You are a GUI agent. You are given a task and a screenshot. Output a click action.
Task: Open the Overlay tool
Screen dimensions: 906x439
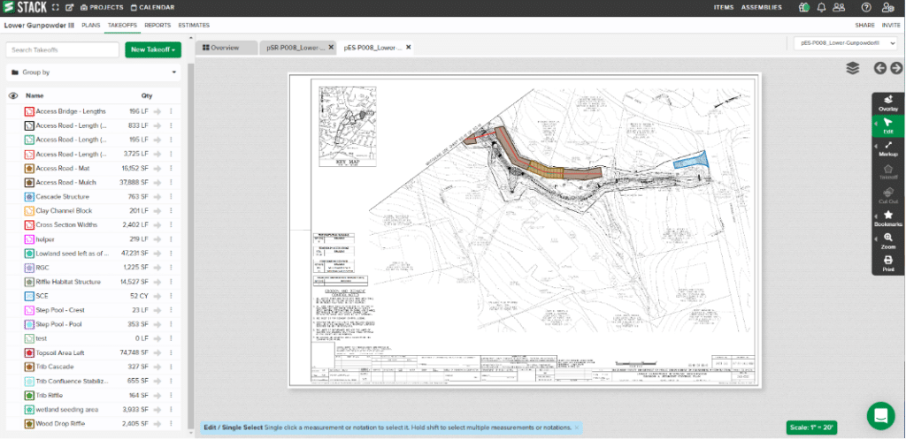pos(887,102)
